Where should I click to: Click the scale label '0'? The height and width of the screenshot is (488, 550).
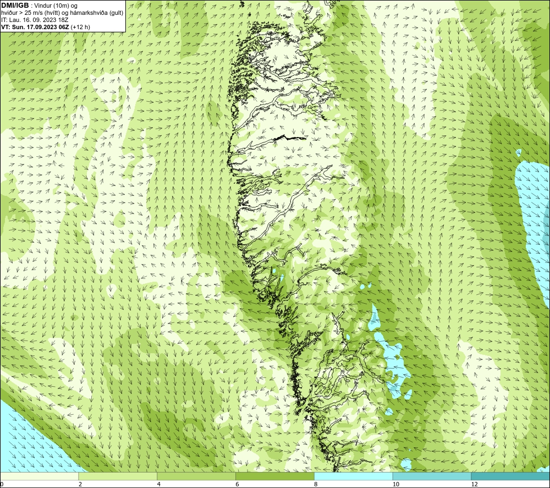(x=2, y=485)
